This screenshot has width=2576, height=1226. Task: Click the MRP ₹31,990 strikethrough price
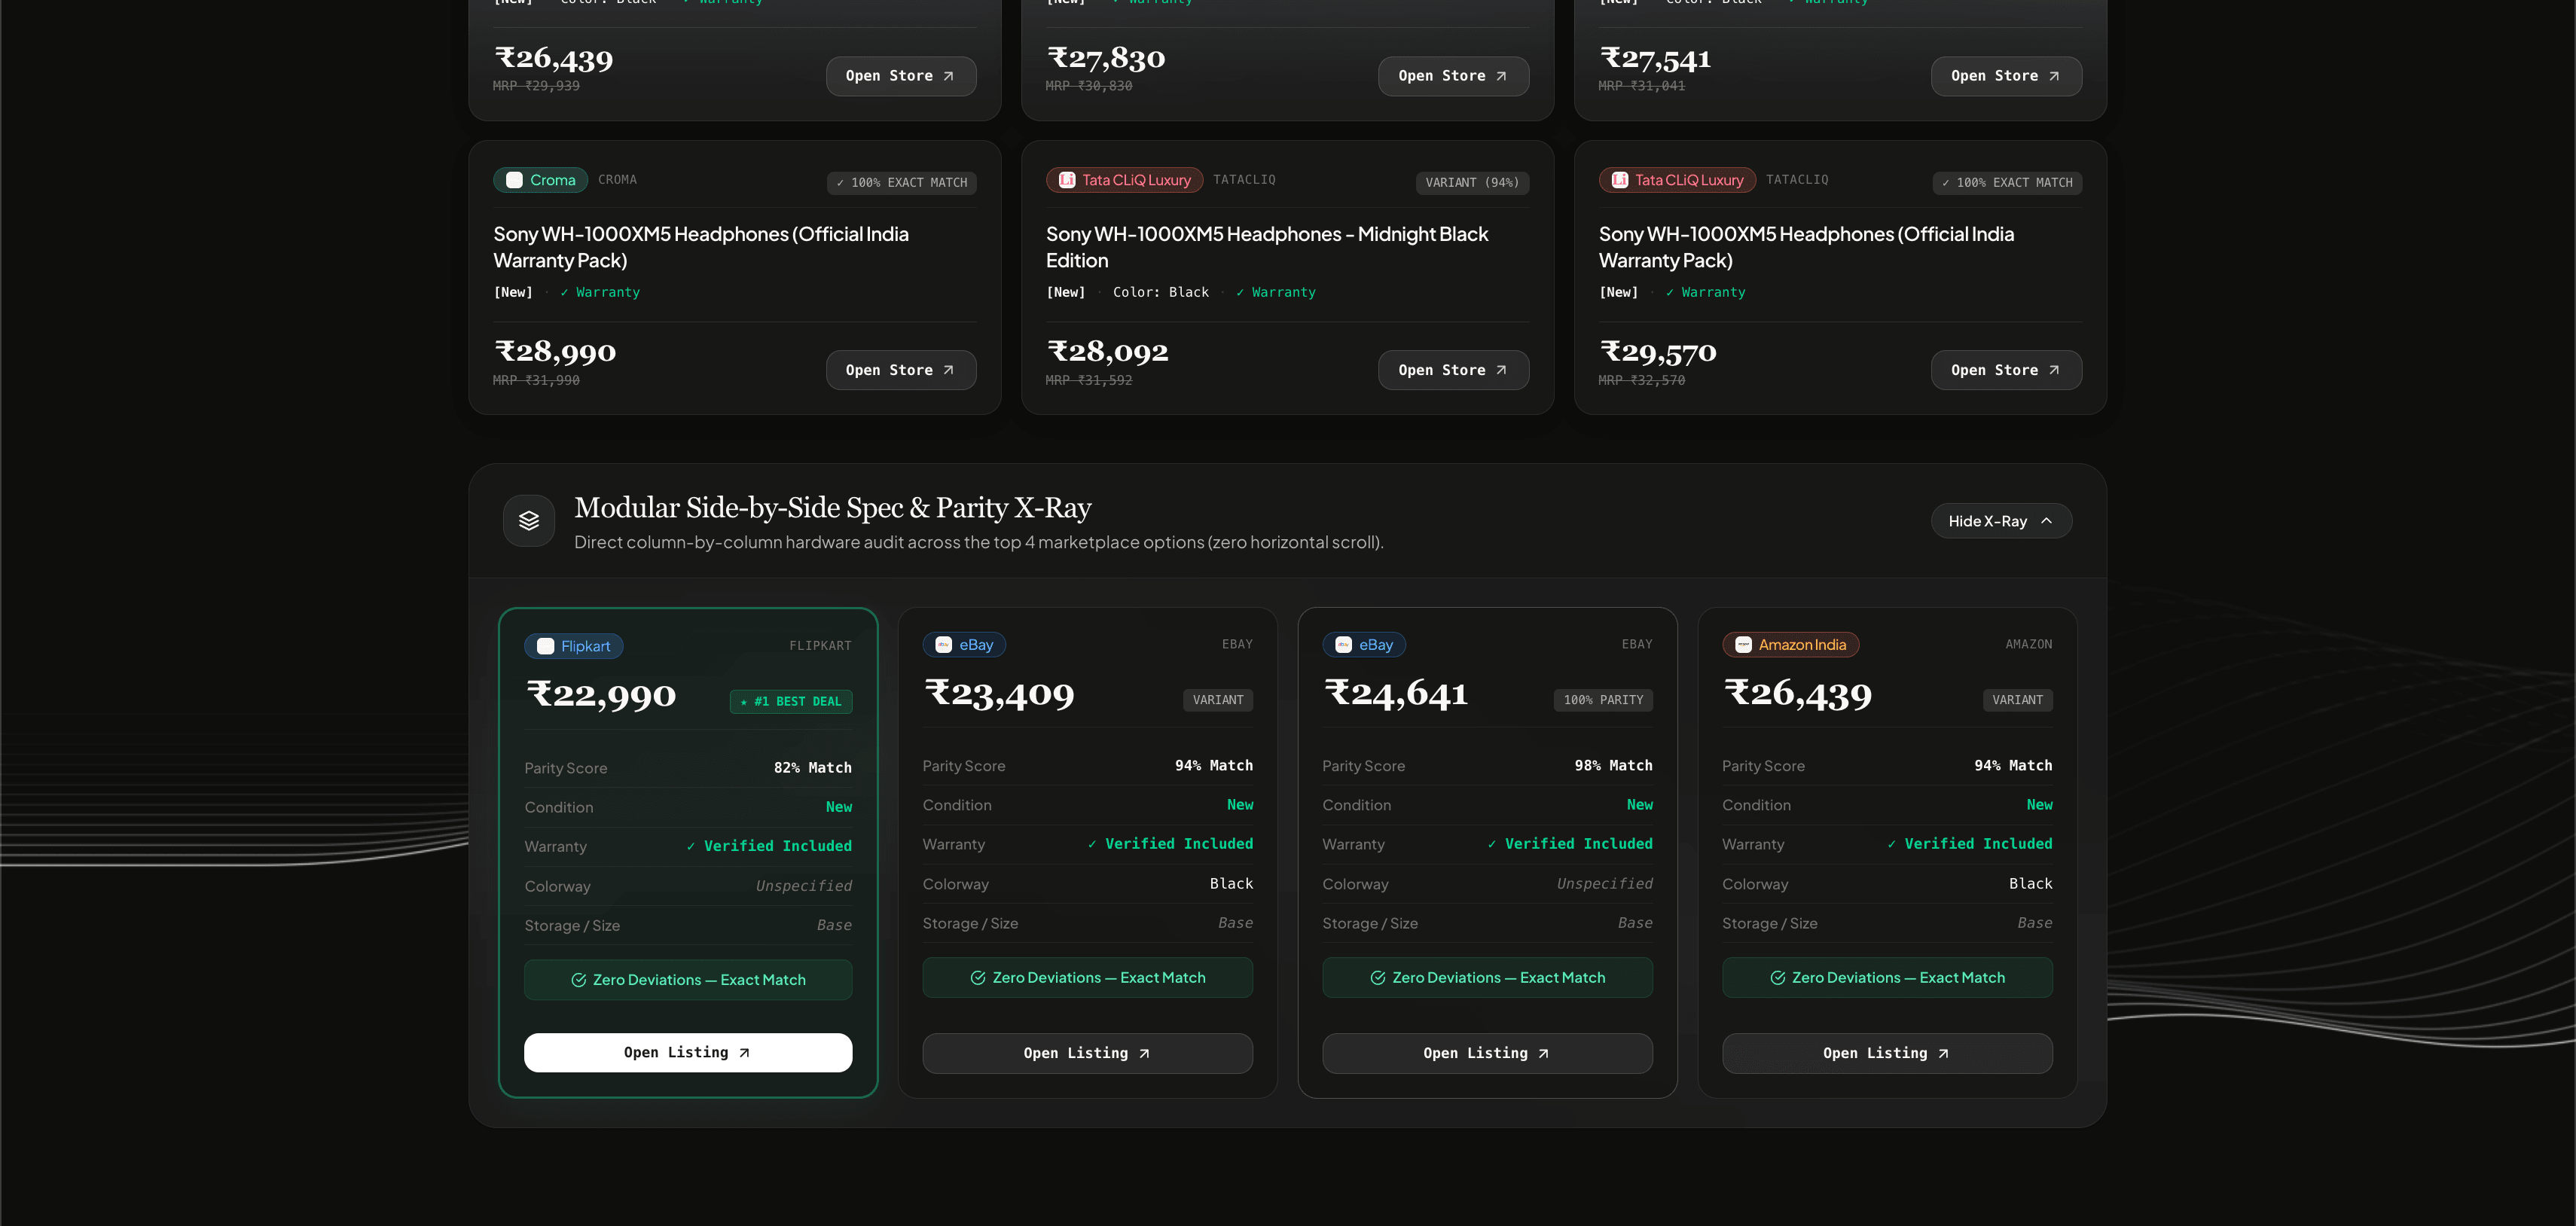pos(536,381)
